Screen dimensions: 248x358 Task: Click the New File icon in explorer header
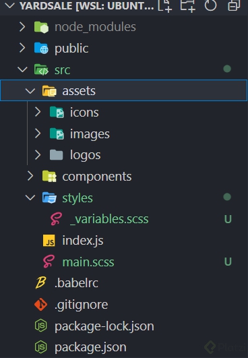pos(164,5)
